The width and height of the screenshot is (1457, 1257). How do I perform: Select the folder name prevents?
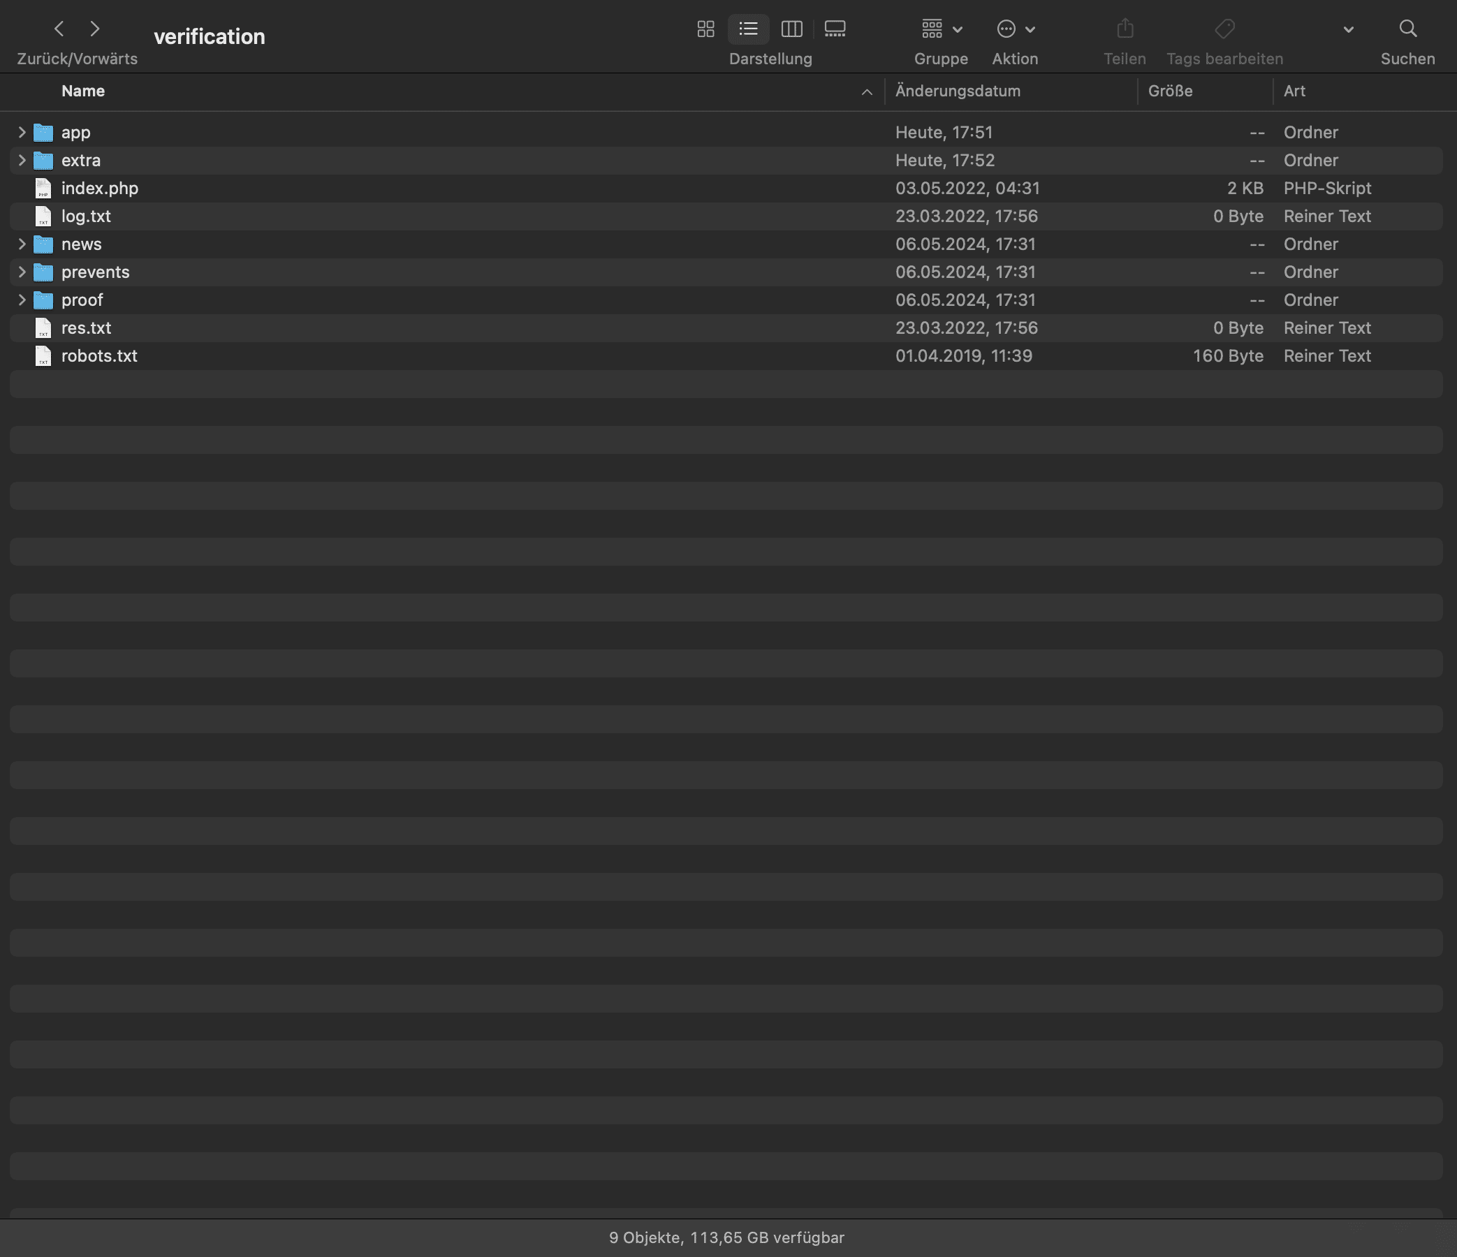click(x=96, y=272)
